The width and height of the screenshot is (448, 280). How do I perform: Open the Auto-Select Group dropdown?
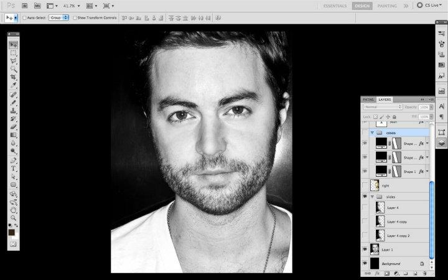58,17
